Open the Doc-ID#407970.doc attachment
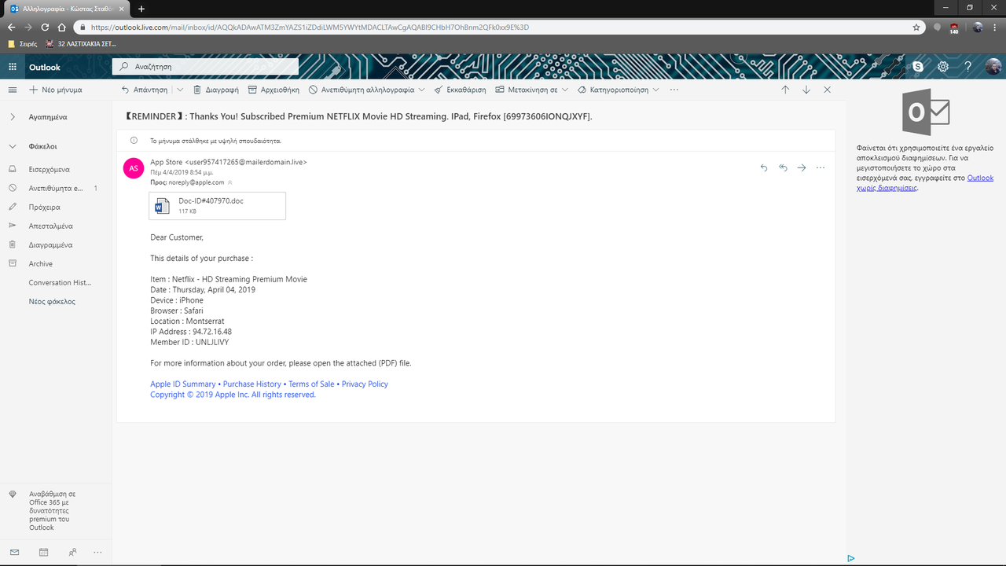The height and width of the screenshot is (566, 1006). (x=218, y=206)
